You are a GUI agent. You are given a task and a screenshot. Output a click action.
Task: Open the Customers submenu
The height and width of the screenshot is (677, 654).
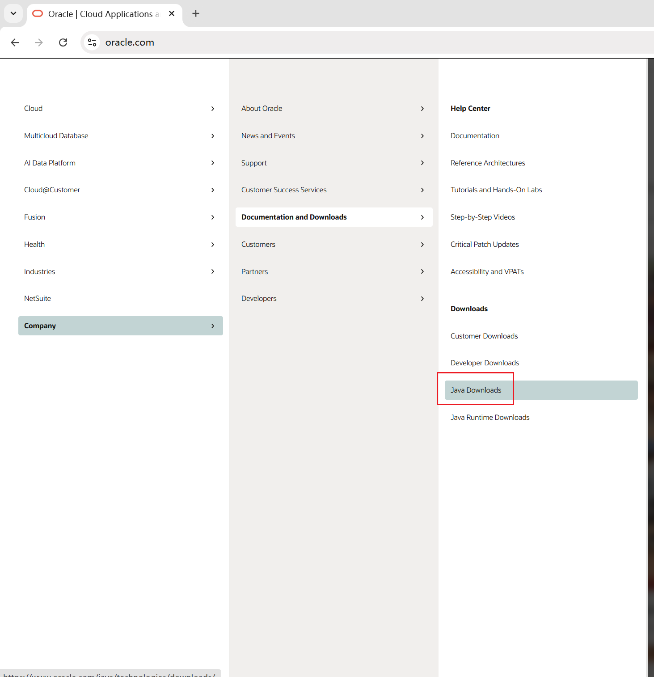coord(334,245)
